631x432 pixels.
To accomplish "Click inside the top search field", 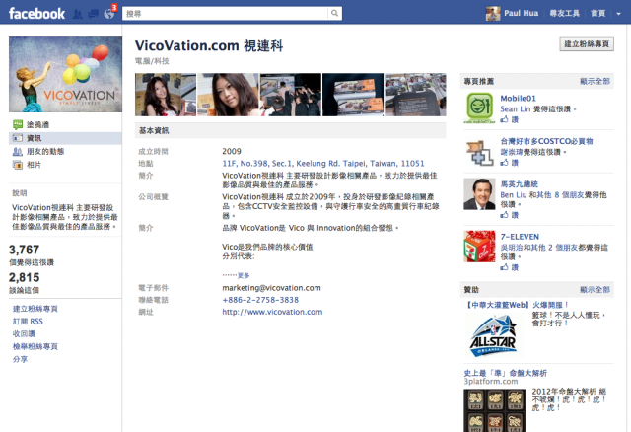I will (226, 13).
